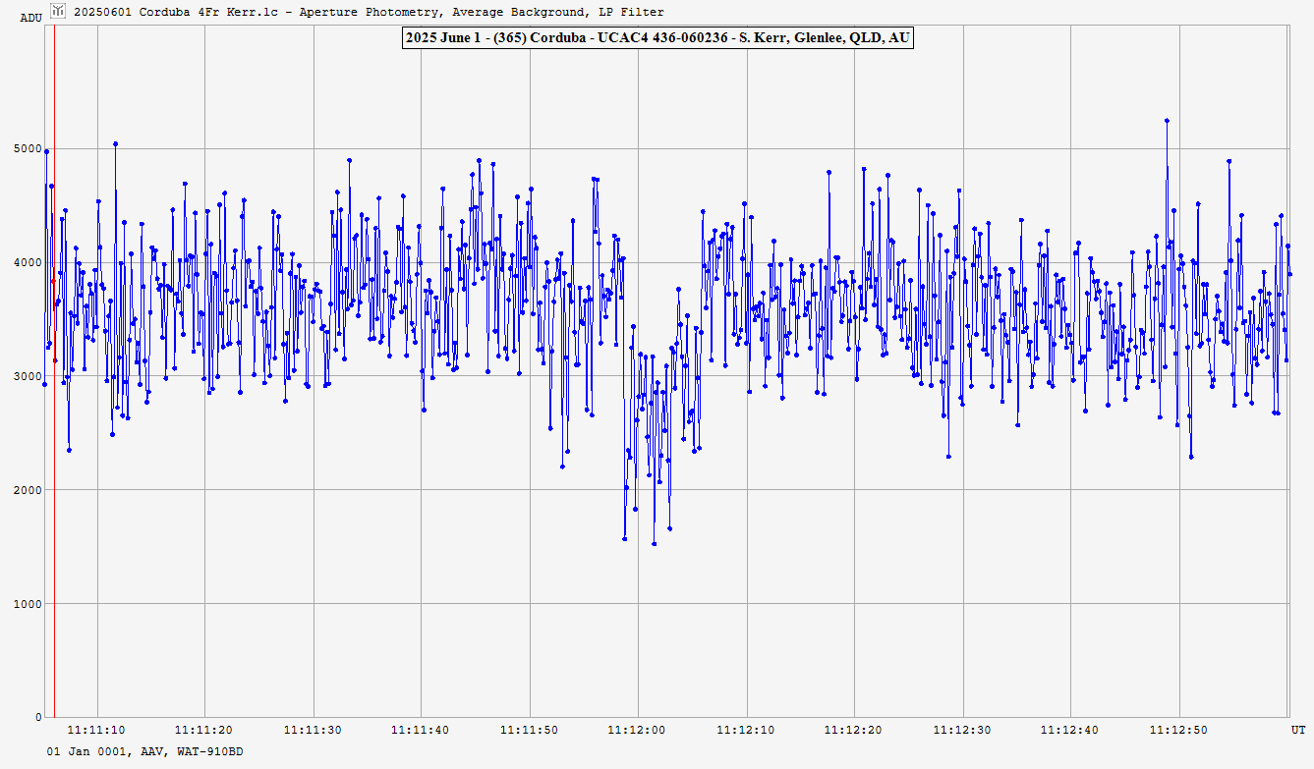Click the UT time axis label
Viewport: 1314px width, 769px height.
tap(1297, 730)
